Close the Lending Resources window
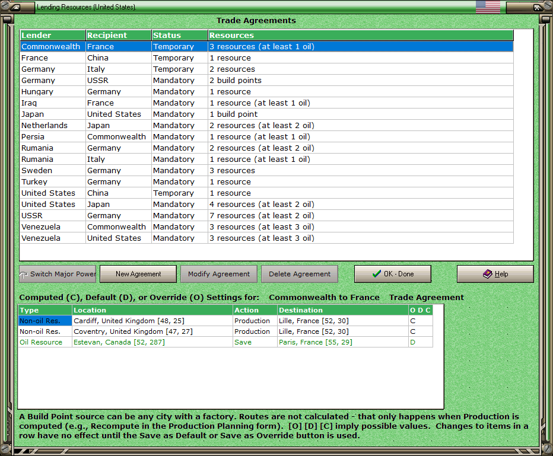The image size is (553, 456). (536, 7)
